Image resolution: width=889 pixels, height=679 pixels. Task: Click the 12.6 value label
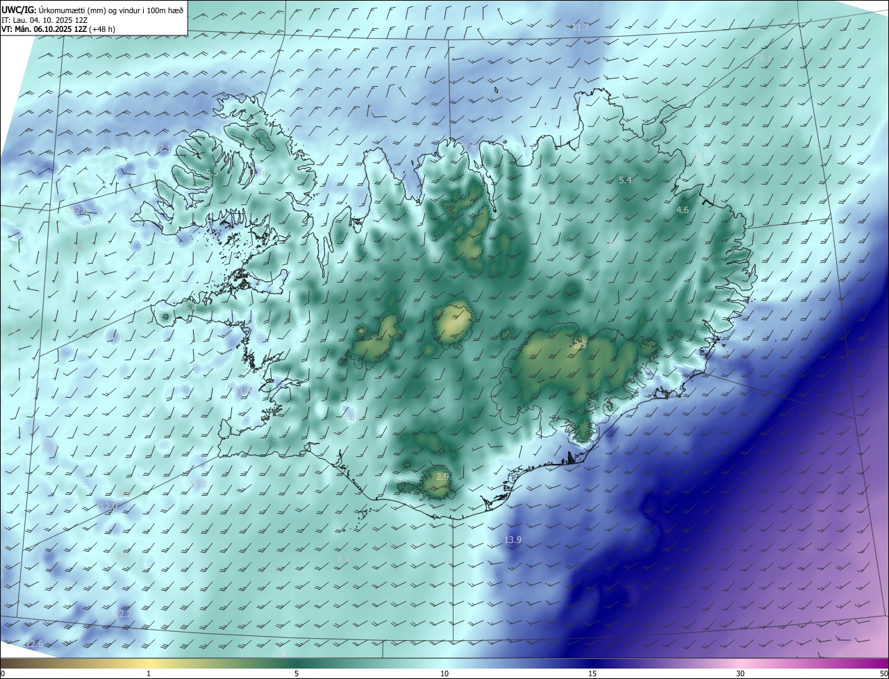coord(33,645)
